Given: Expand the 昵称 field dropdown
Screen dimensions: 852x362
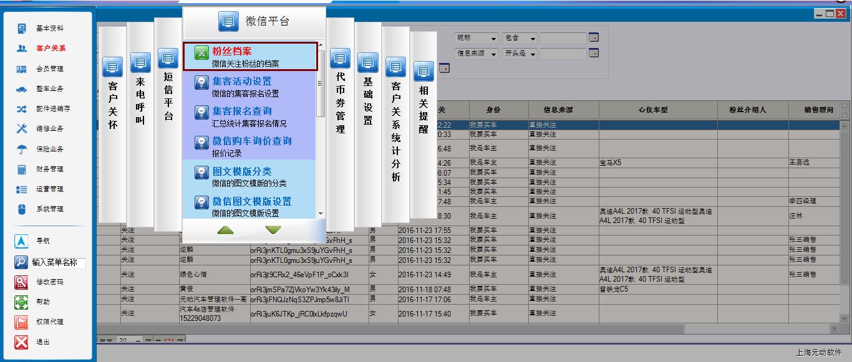Looking at the screenshot, I should click(x=494, y=39).
